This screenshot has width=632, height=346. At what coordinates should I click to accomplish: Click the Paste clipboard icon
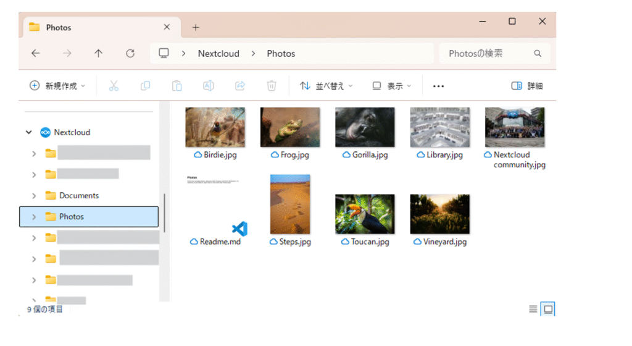point(177,86)
